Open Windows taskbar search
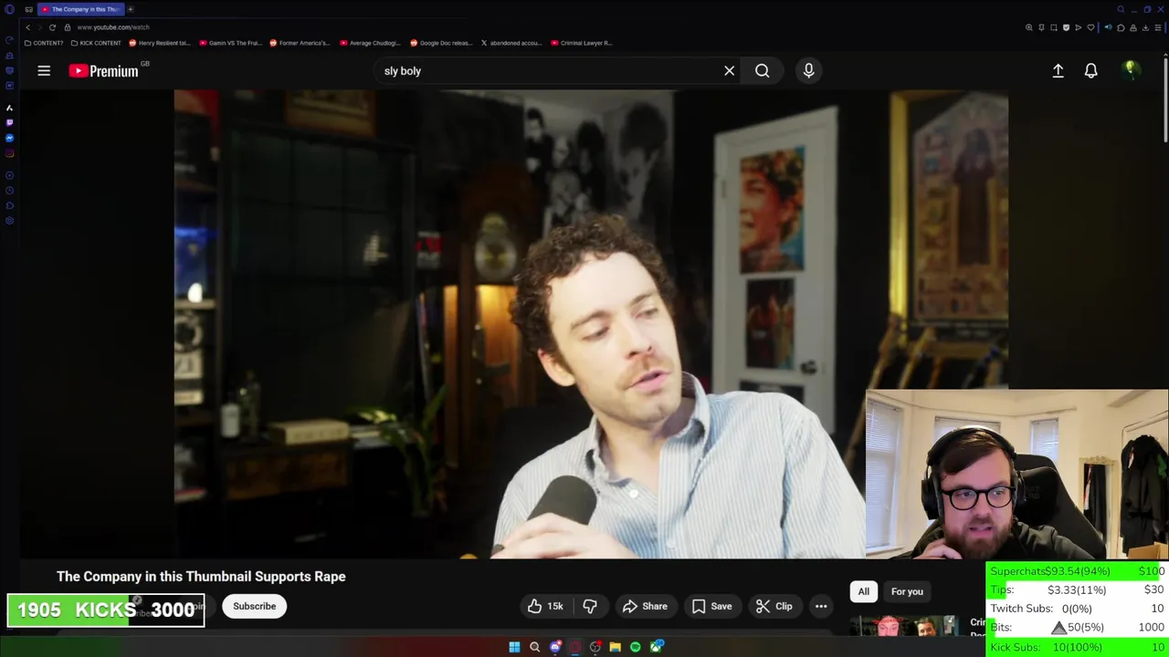This screenshot has width=1169, height=657. point(534,647)
